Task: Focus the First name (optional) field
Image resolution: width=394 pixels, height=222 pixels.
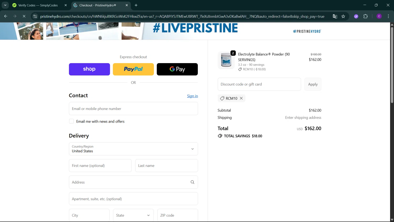Action: 100,166
